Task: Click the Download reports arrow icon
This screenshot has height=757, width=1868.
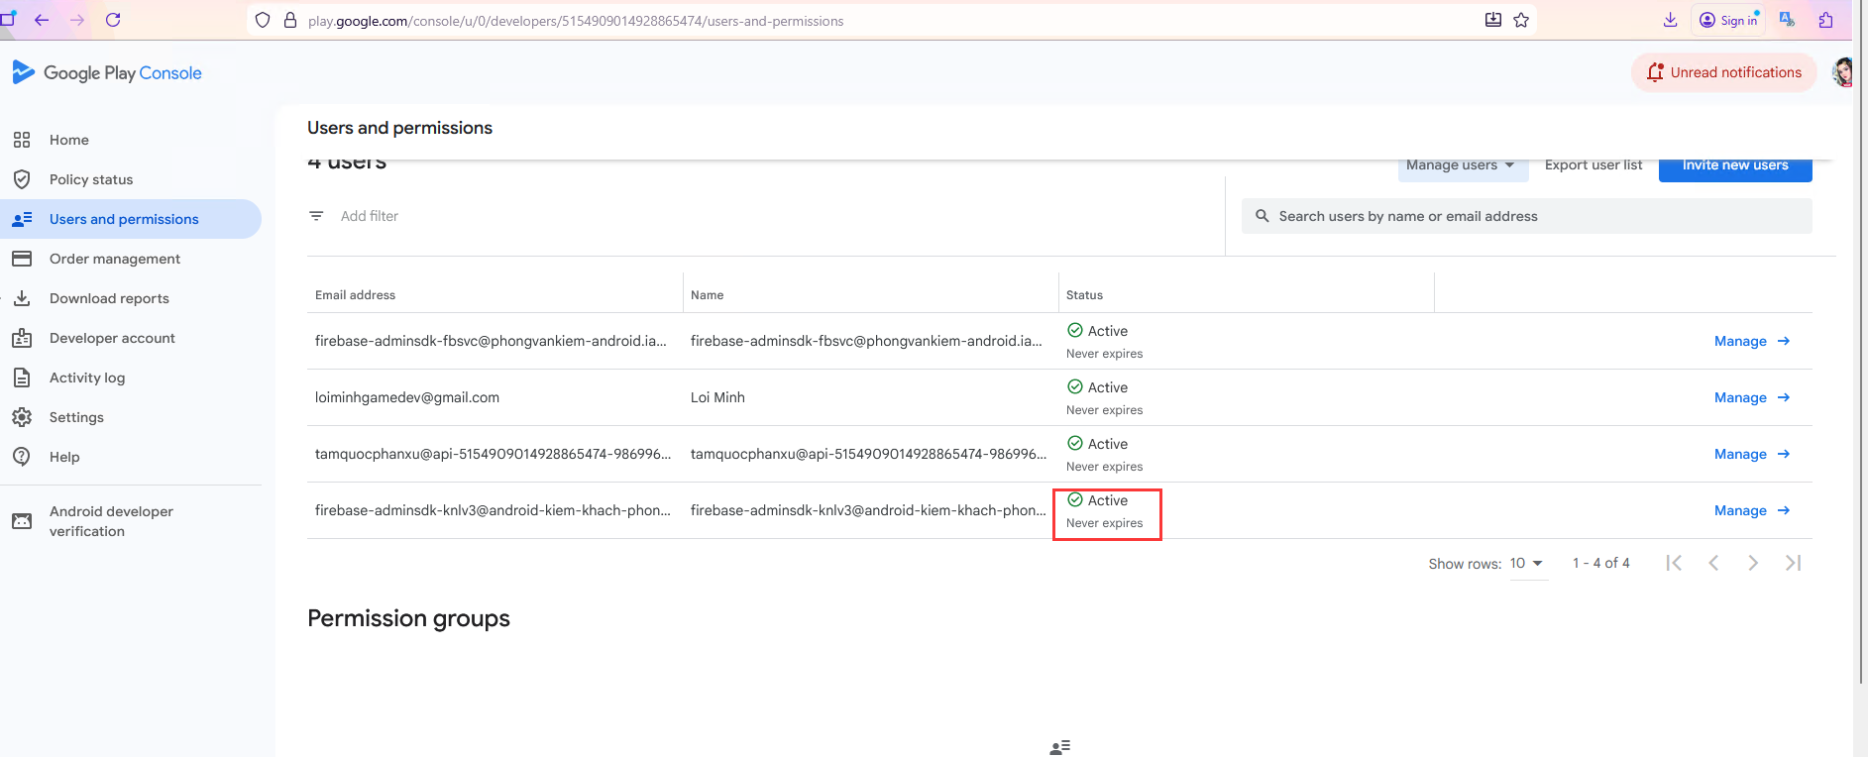Action: point(22,298)
